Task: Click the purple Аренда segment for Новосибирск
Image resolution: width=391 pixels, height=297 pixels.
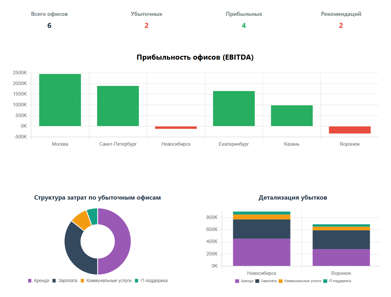Action: click(262, 252)
